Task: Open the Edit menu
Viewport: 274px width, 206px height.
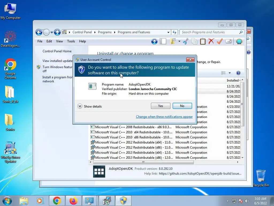Action: 49,41
